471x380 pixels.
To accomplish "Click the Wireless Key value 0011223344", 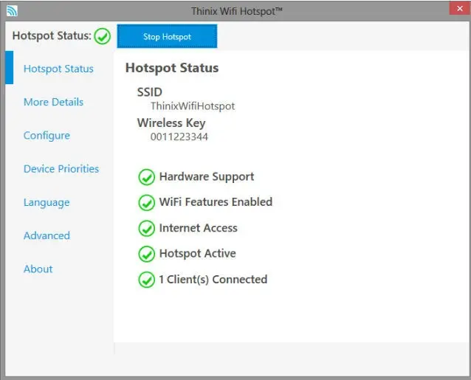I will (x=179, y=137).
